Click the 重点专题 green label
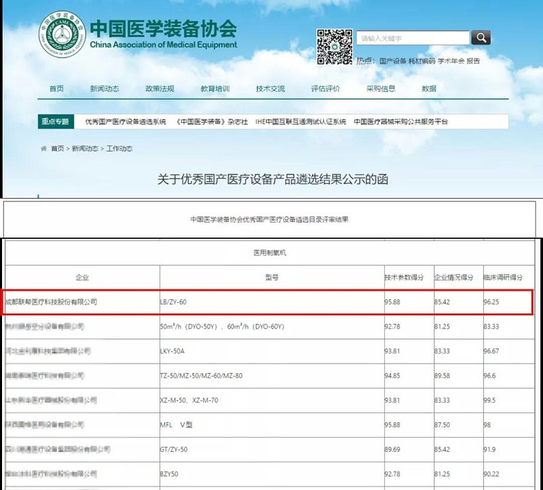Screen dimensions: 543x490 56,121
